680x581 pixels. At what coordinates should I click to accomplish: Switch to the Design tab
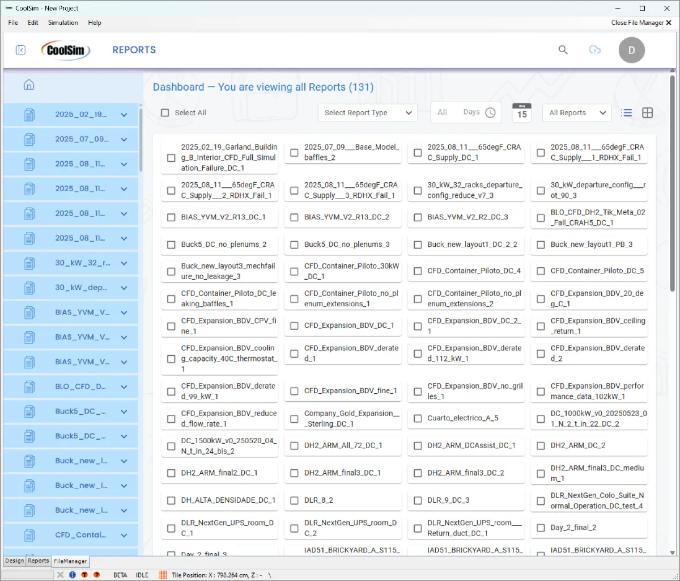point(15,561)
